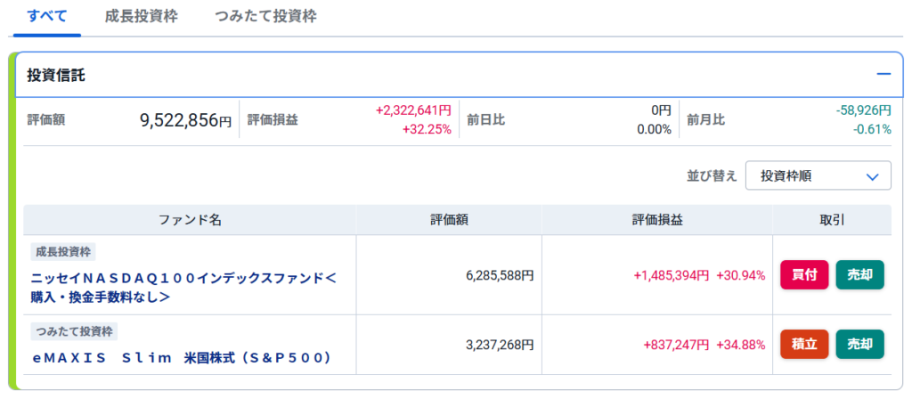Click the ファンド名 column header
Viewport: 912px width, 399px height.
point(190,220)
